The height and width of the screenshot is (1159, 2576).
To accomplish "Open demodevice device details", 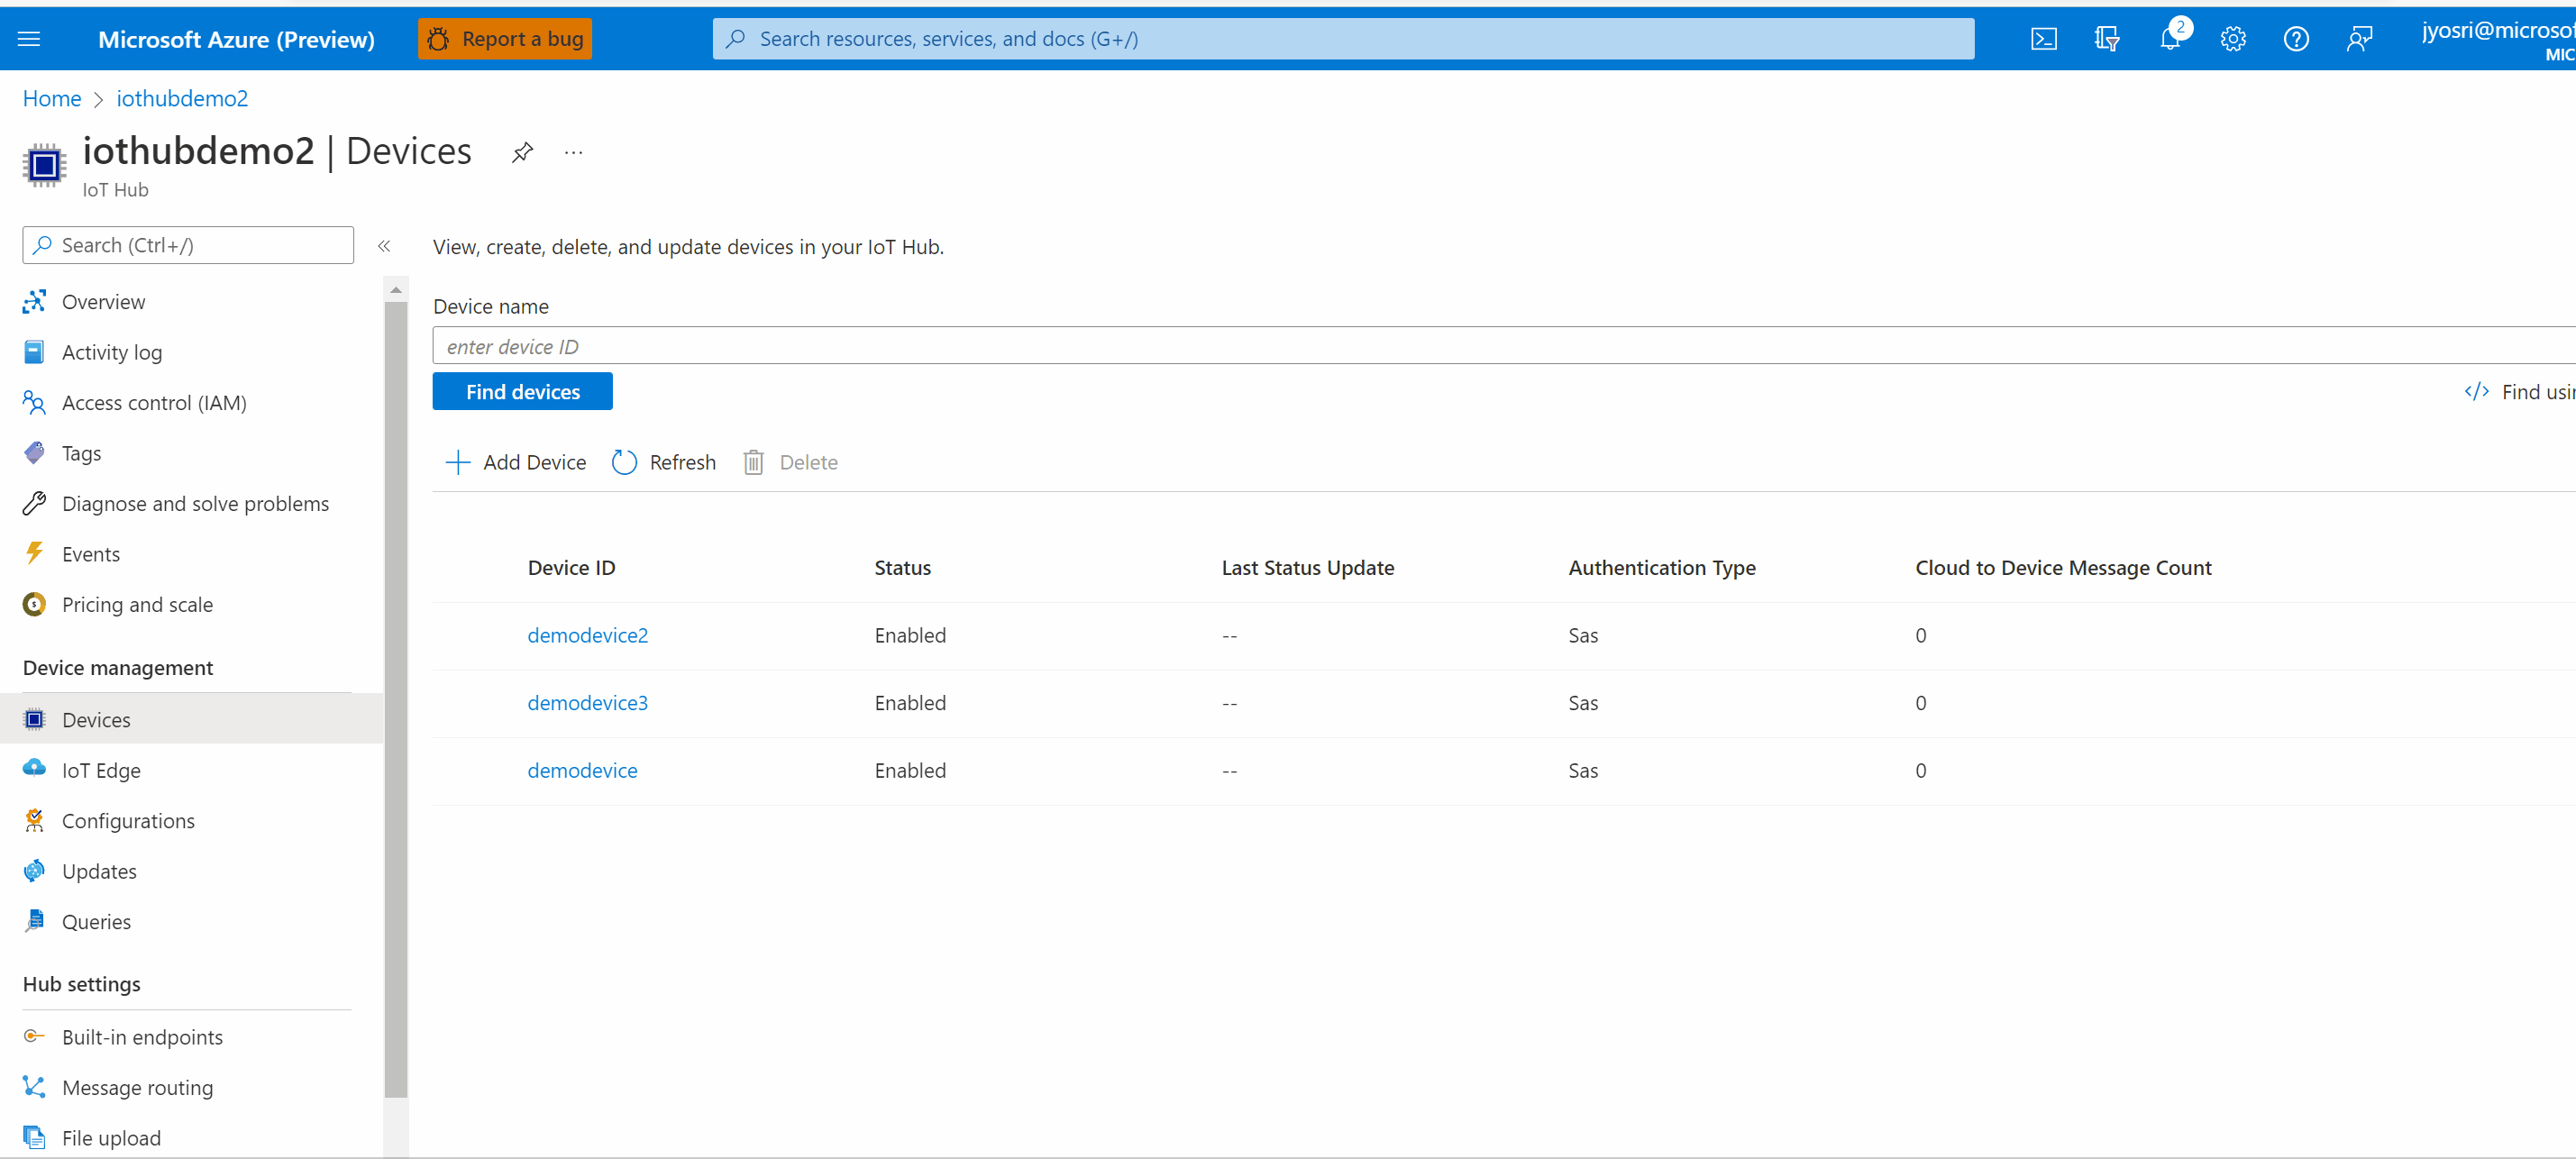I will (x=581, y=770).
